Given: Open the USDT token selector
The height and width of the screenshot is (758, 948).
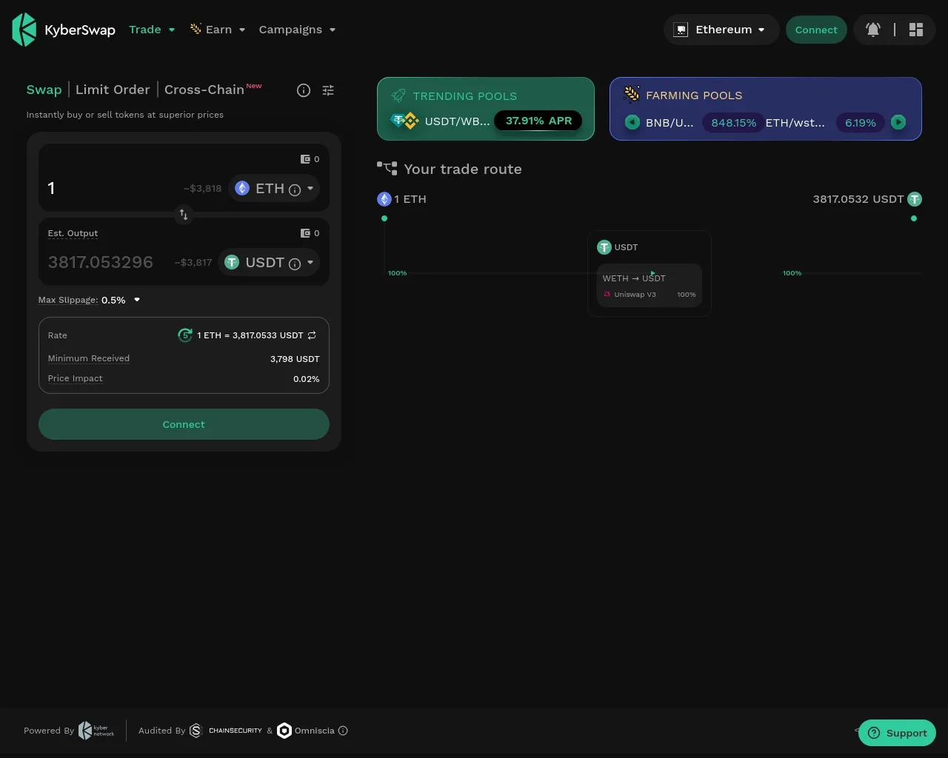Looking at the screenshot, I should point(269,263).
